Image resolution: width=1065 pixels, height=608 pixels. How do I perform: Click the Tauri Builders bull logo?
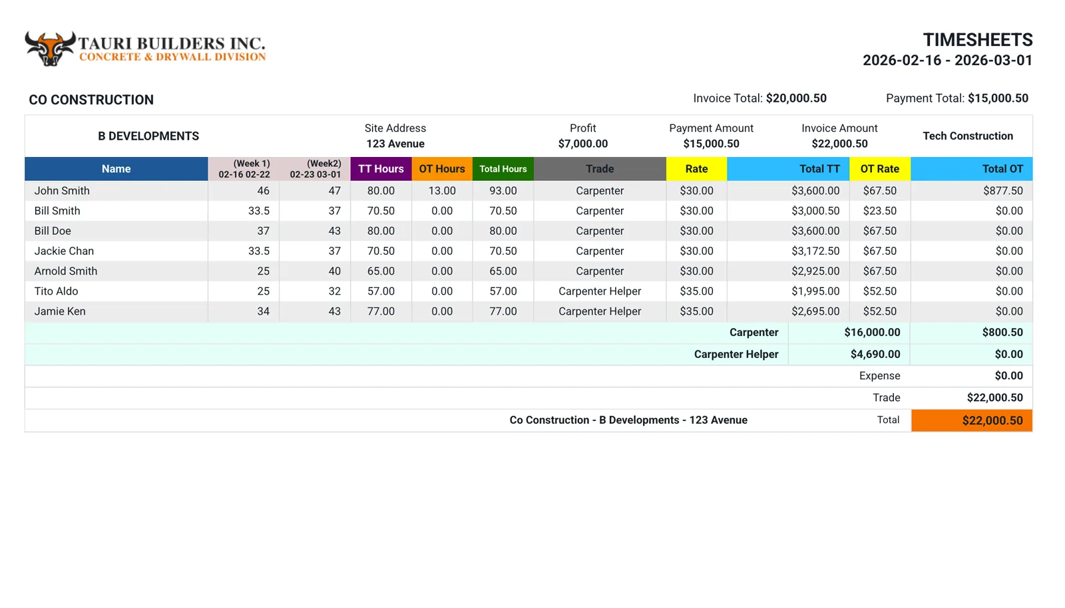point(49,48)
